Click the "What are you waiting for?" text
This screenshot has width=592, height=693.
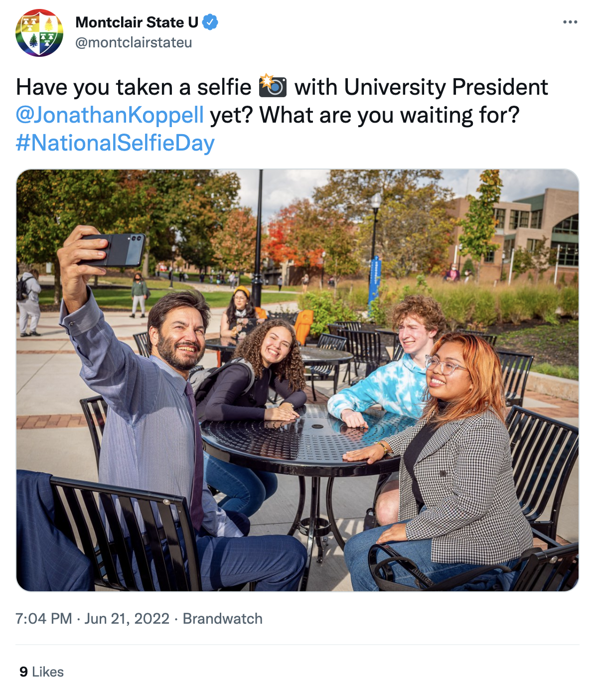[389, 115]
